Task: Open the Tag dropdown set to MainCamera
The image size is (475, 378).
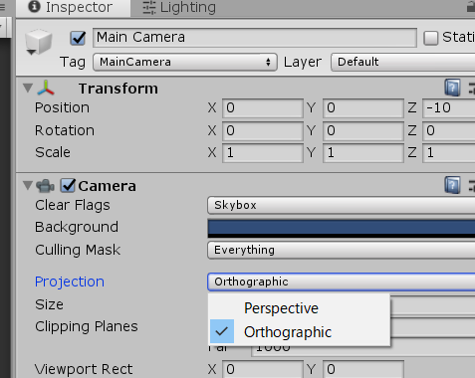Action: point(185,62)
